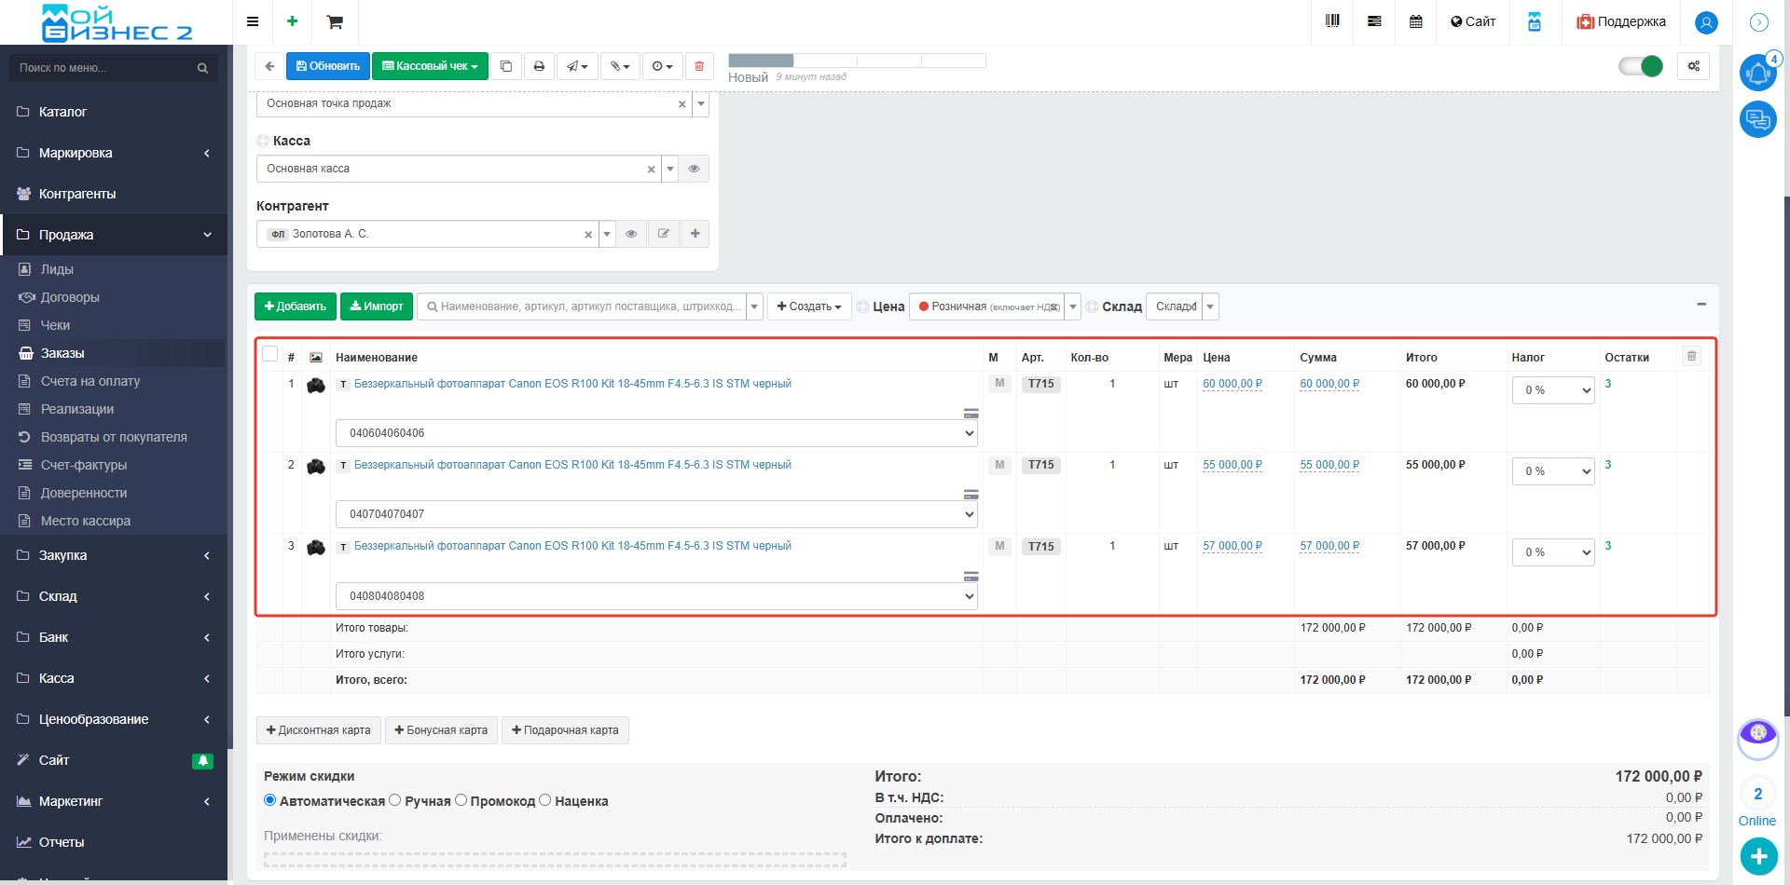Collapse the products panel with minus icon
This screenshot has width=1790, height=885.
tap(1701, 305)
